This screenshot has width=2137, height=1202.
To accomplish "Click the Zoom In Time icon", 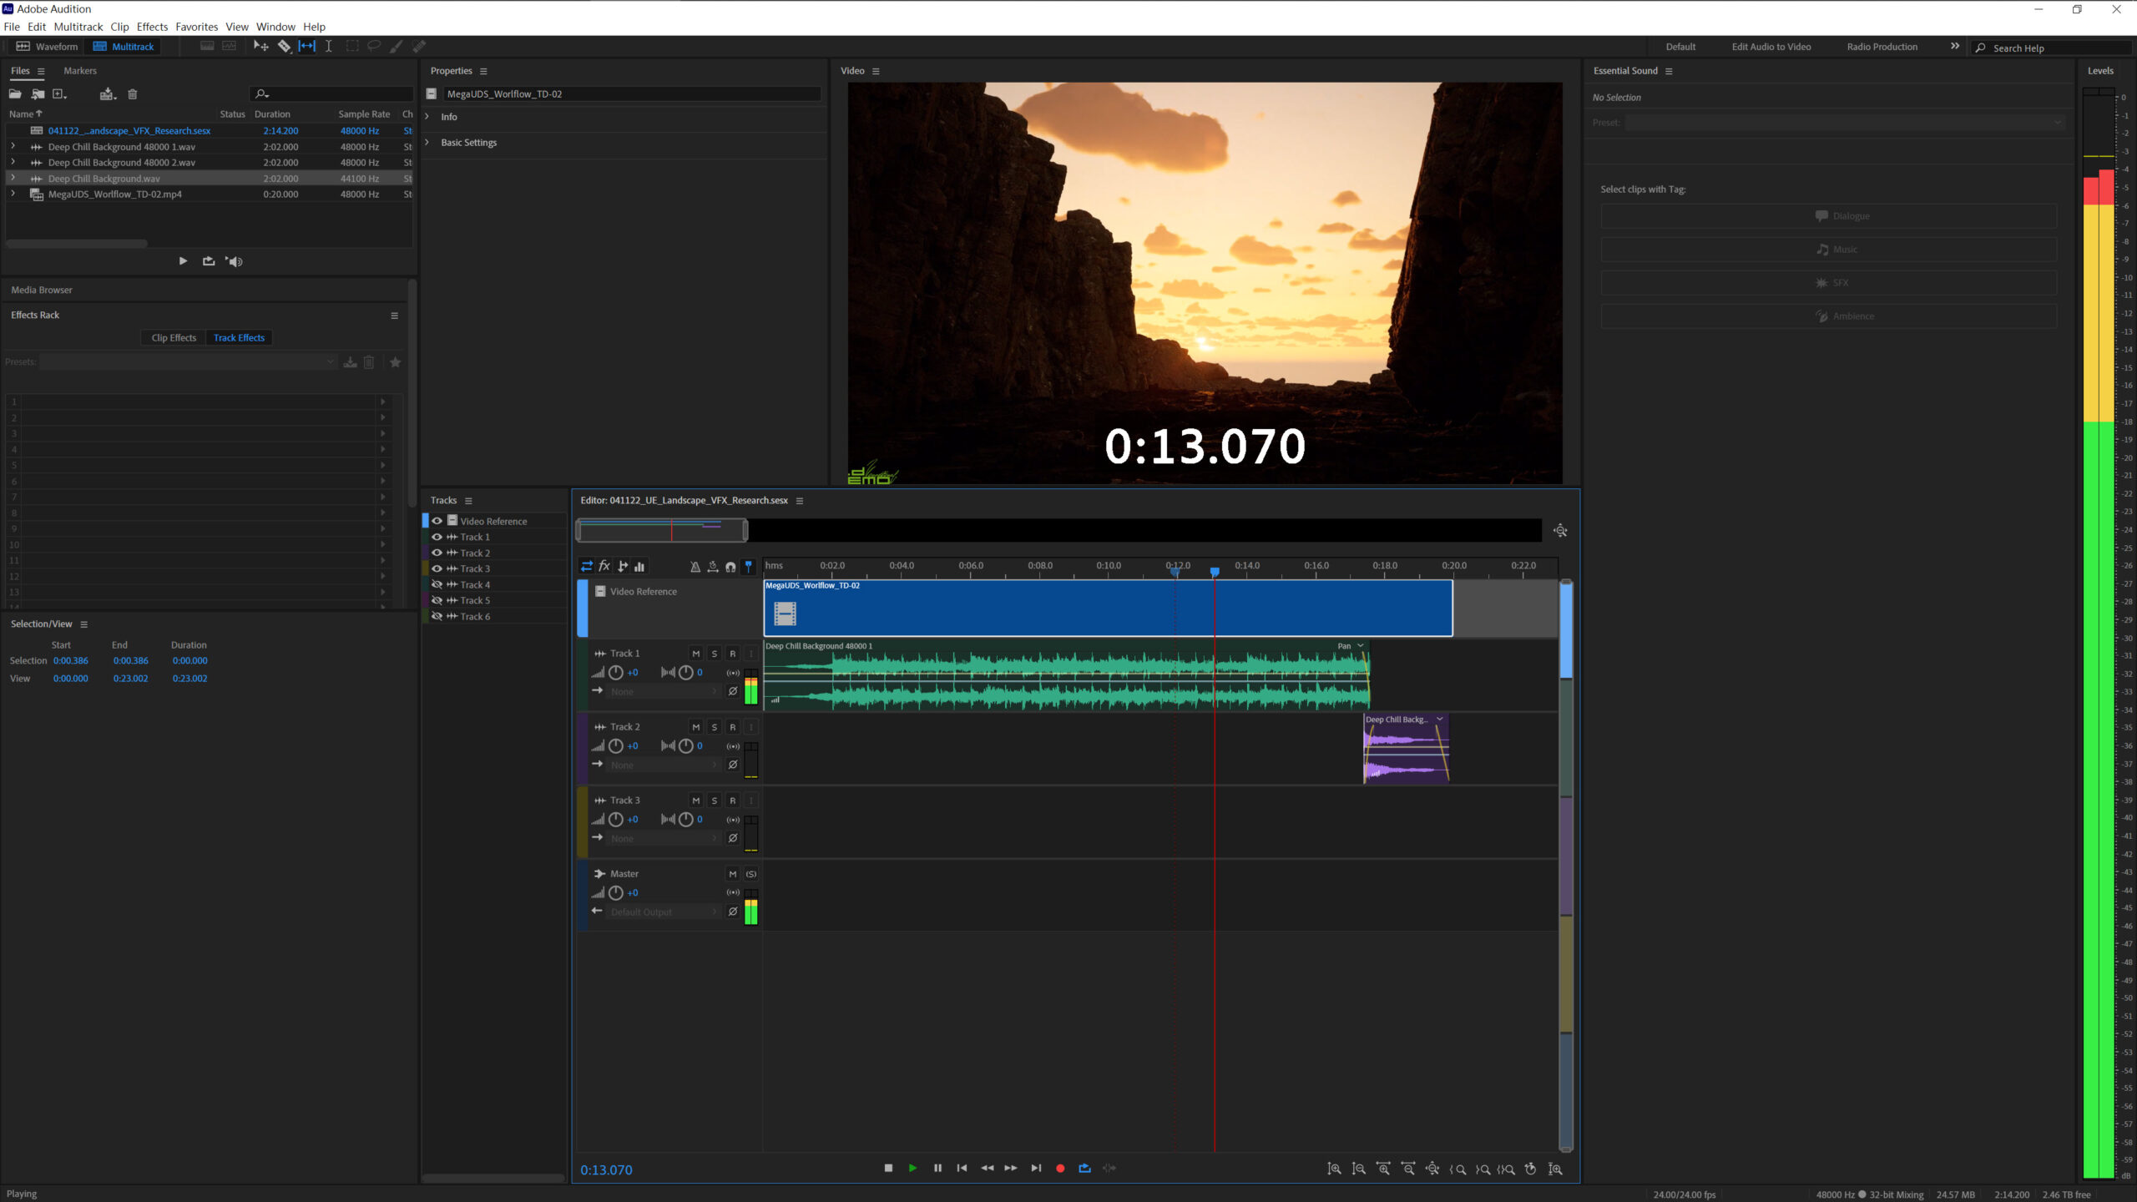I will [x=1383, y=1169].
